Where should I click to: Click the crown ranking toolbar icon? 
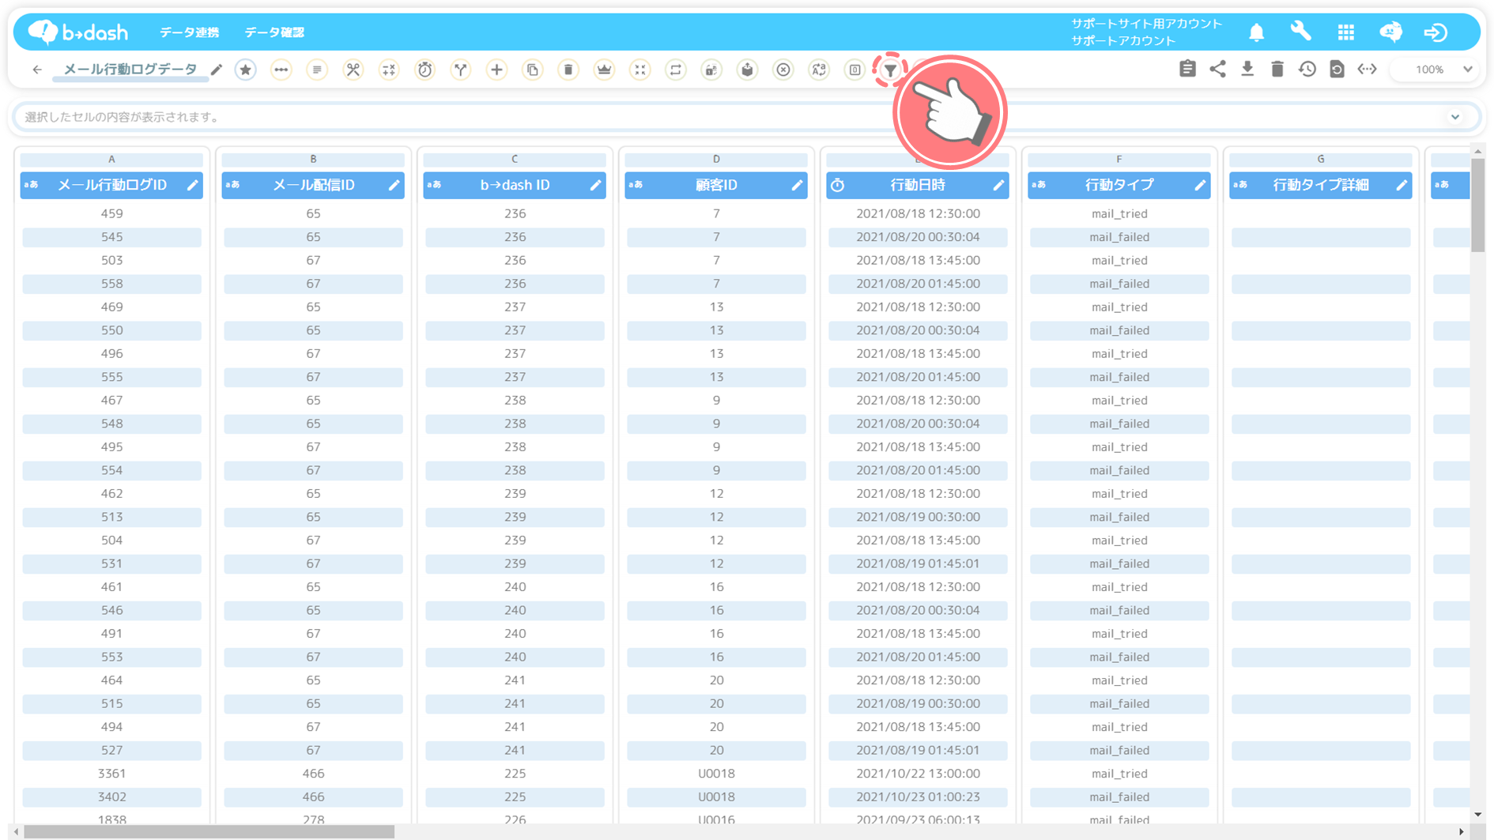(605, 70)
